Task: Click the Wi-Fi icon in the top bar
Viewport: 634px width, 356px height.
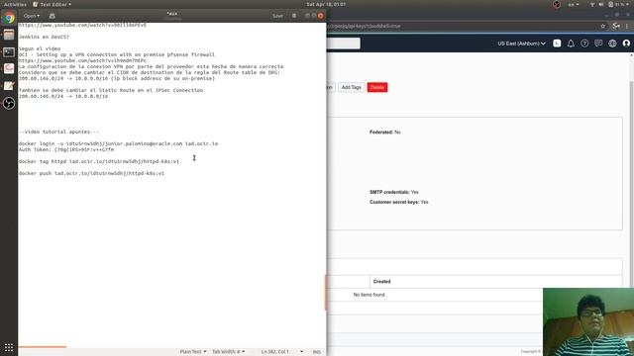Action: 592,4
